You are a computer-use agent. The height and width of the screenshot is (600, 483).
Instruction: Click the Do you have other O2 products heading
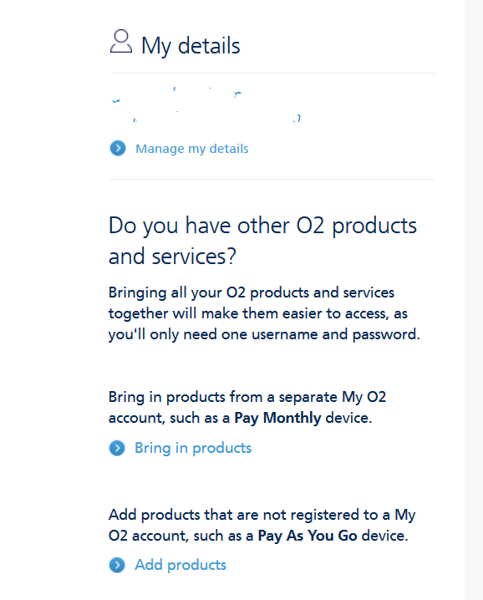[262, 241]
